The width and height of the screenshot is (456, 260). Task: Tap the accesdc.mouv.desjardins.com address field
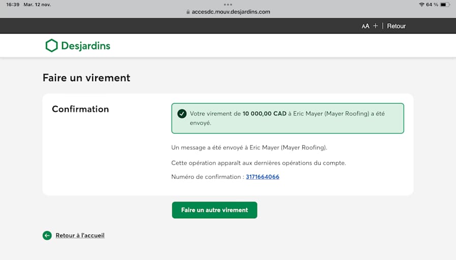pos(231,12)
